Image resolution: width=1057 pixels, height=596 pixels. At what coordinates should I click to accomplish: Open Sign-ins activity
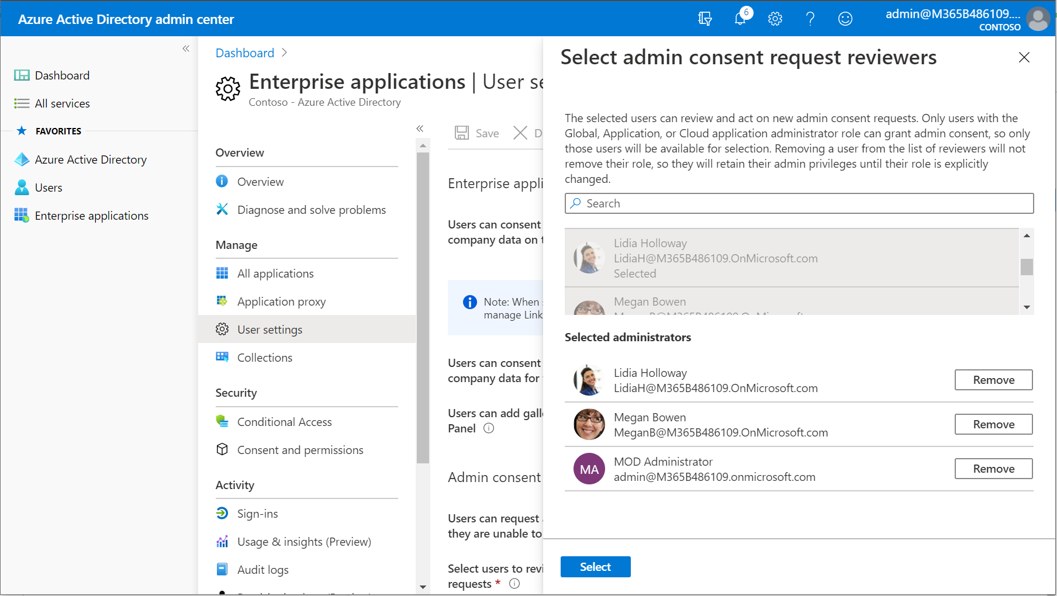coord(257,514)
